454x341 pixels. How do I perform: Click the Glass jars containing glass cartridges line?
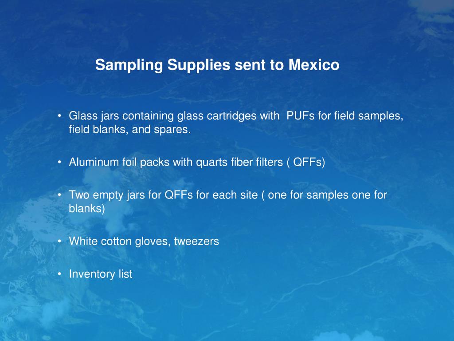pyautogui.click(x=236, y=116)
